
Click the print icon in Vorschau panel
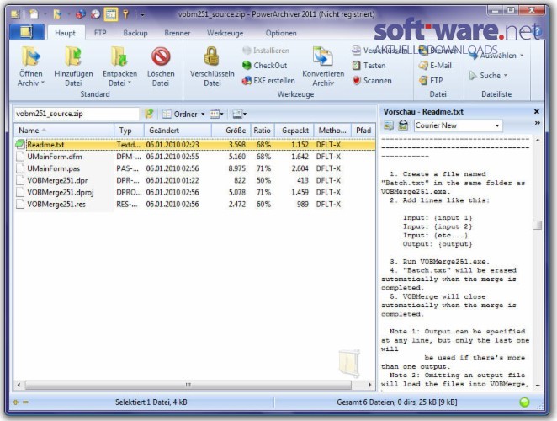pyautogui.click(x=403, y=125)
